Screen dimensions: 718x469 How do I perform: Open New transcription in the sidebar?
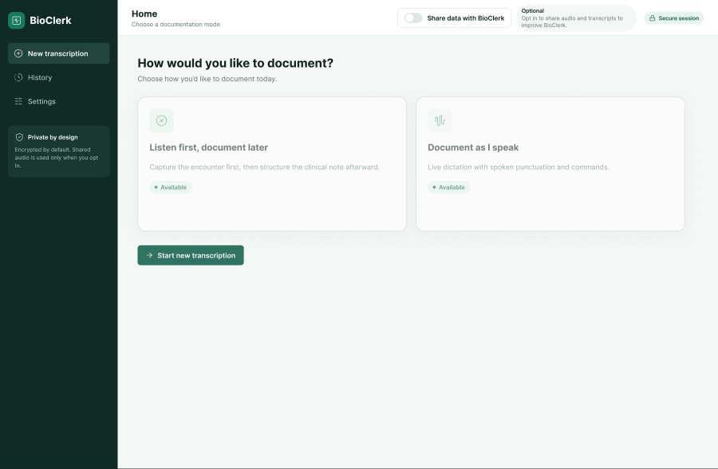tap(58, 53)
